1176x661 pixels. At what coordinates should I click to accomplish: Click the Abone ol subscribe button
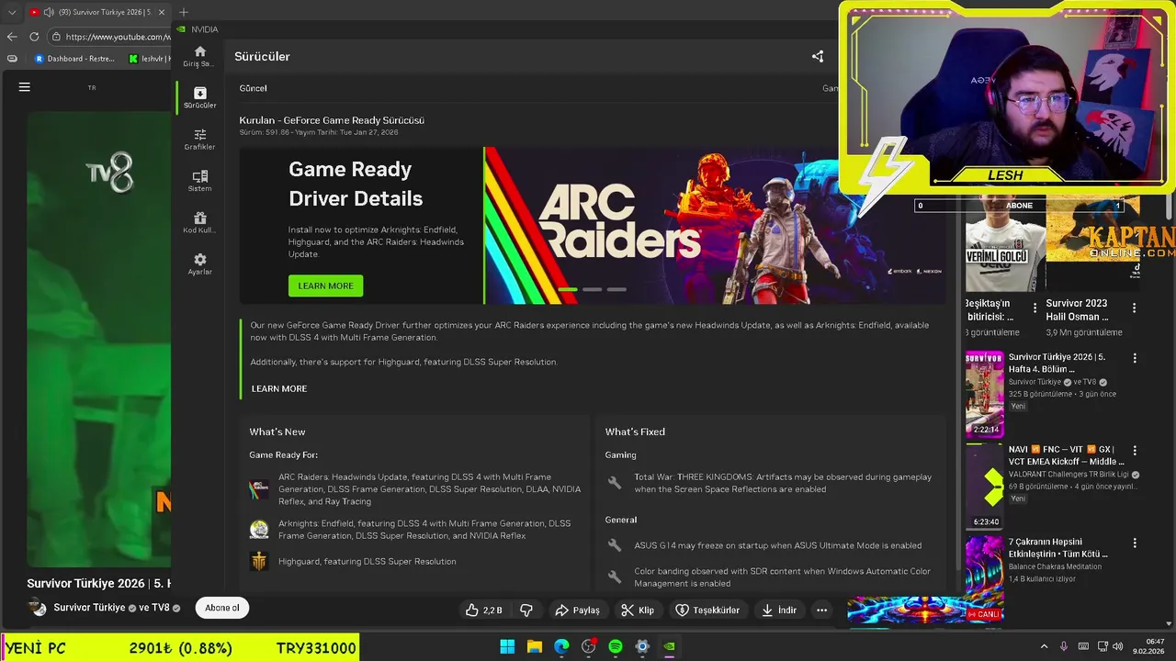click(222, 608)
